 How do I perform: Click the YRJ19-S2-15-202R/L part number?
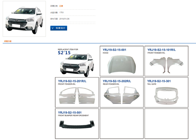coord(117,81)
